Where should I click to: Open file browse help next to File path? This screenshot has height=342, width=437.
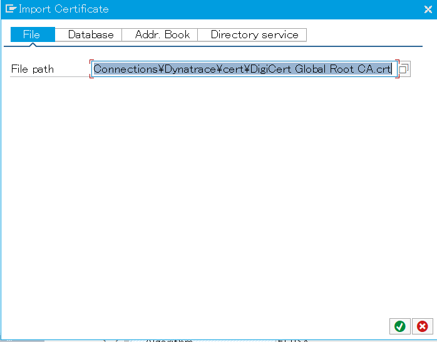point(404,70)
